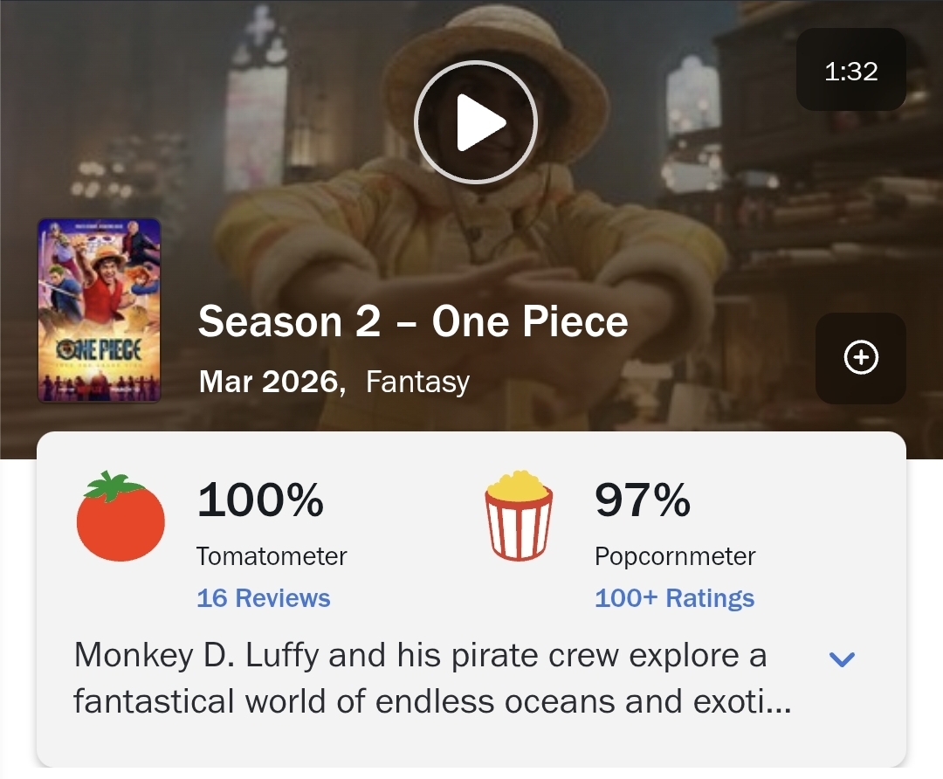The height and width of the screenshot is (779, 943).
Task: Play the One Piece Season 2 trailer
Action: click(x=475, y=123)
